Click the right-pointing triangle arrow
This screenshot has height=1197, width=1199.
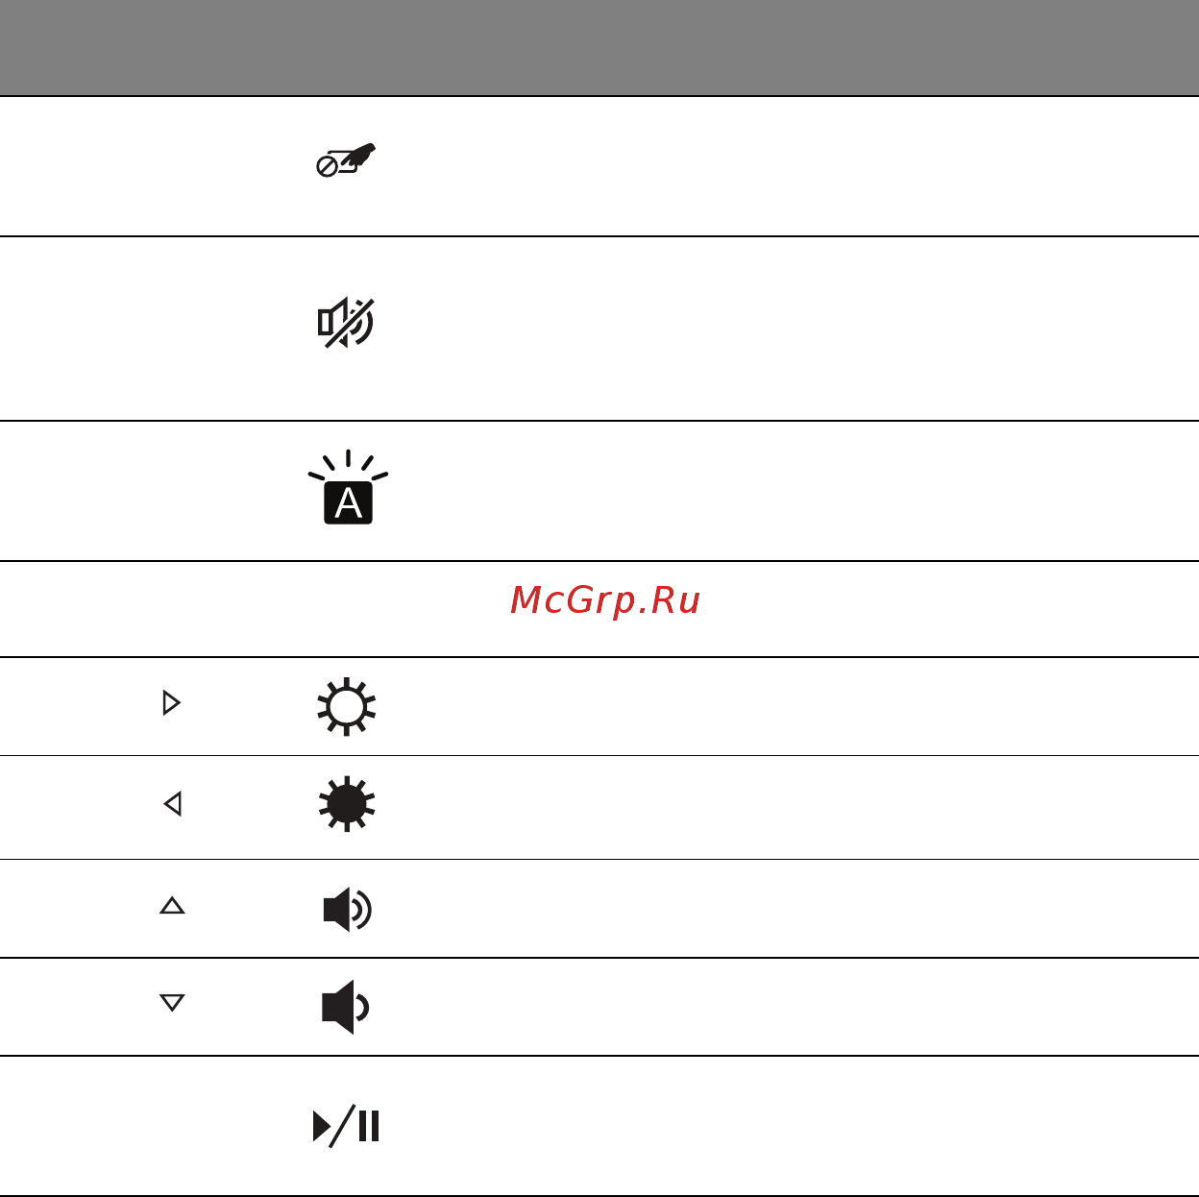coord(172,703)
